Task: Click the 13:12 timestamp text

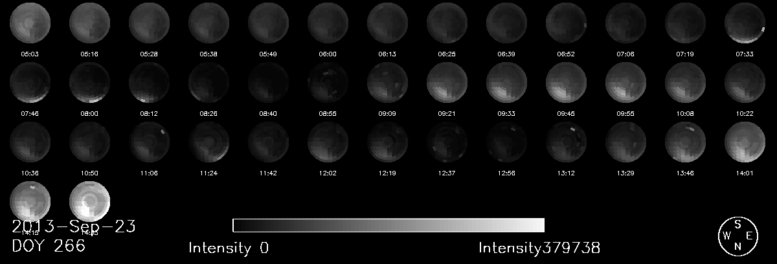Action: click(x=567, y=173)
